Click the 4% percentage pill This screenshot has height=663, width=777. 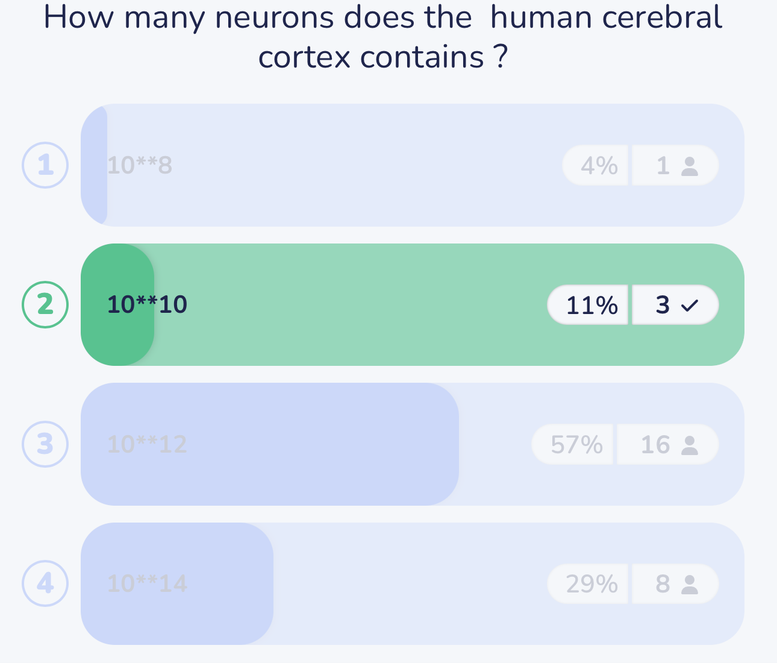599,166
